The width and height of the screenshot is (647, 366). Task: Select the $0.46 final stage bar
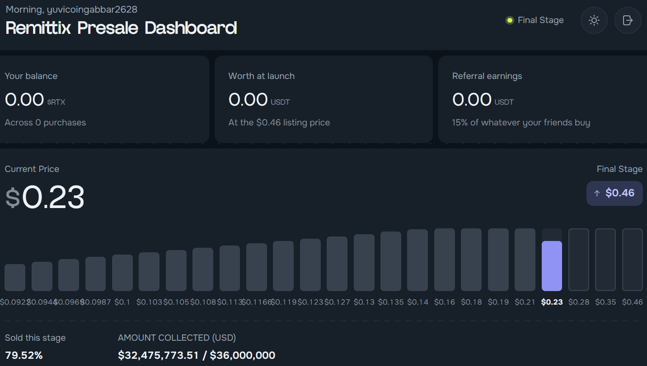tap(633, 260)
